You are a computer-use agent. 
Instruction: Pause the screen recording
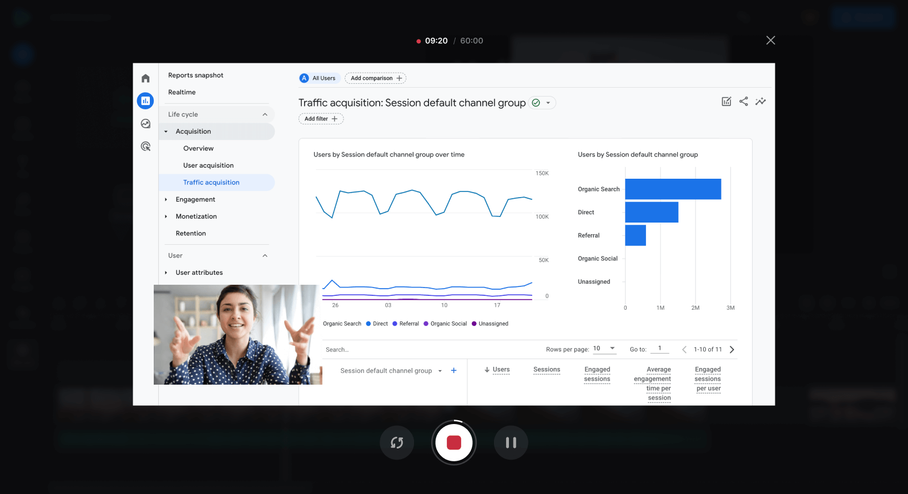pyautogui.click(x=511, y=442)
